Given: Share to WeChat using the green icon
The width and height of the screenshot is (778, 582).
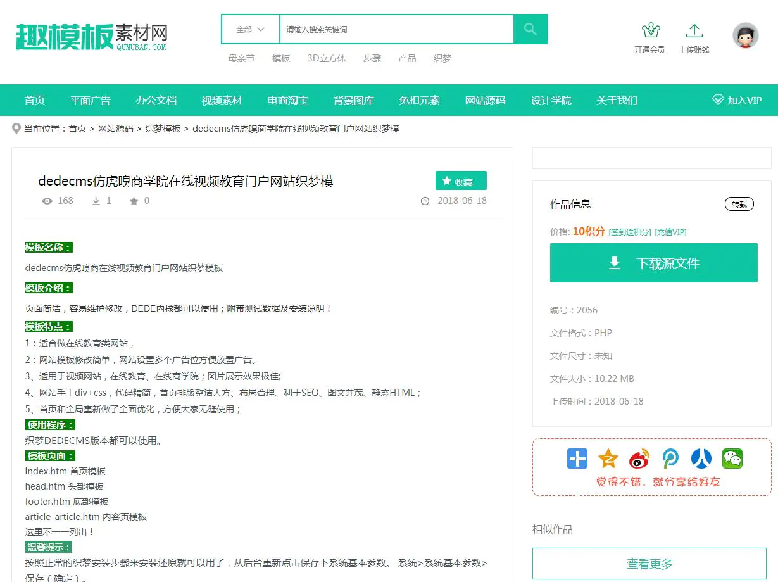Looking at the screenshot, I should pos(732,459).
